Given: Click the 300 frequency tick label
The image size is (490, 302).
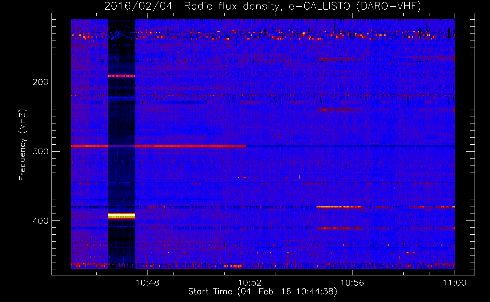Looking at the screenshot, I should 41,151.
